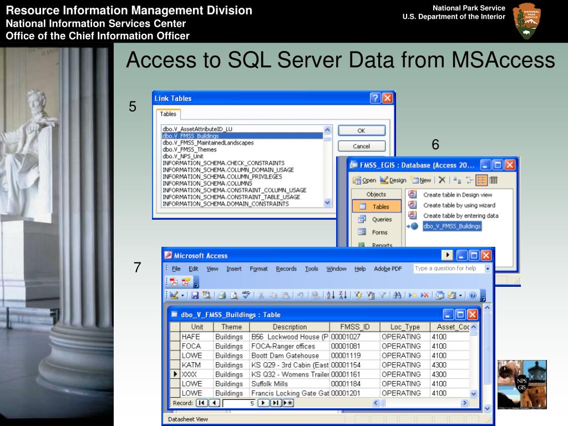Click the Delete Record toolbar icon

[x=424, y=295]
